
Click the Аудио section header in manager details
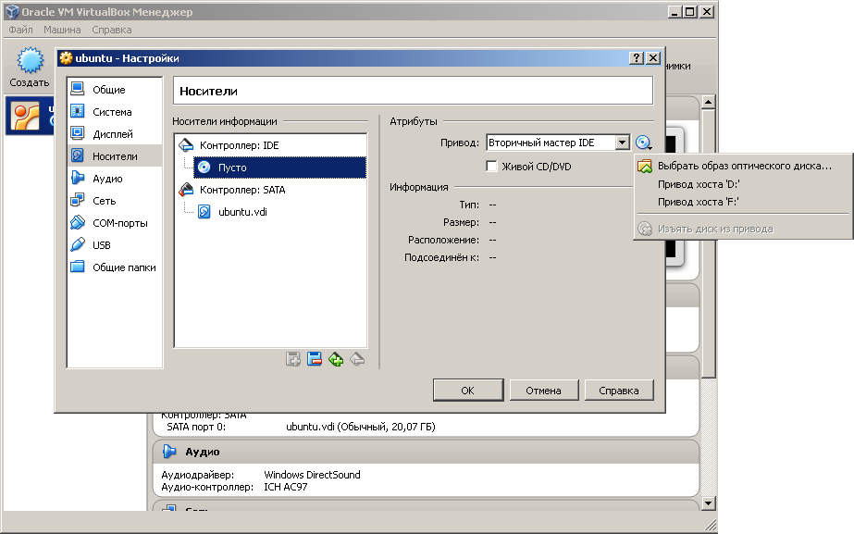(x=426, y=452)
